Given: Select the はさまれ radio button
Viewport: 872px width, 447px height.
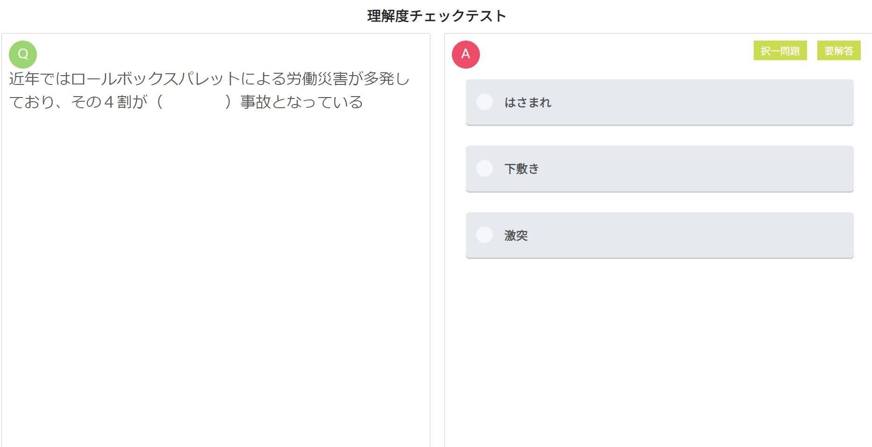Looking at the screenshot, I should (x=485, y=102).
